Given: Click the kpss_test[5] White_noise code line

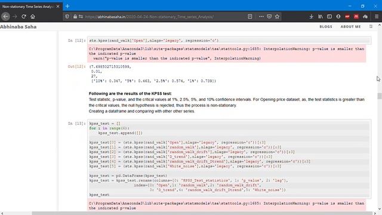Looking at the screenshot, I should click(x=185, y=166).
